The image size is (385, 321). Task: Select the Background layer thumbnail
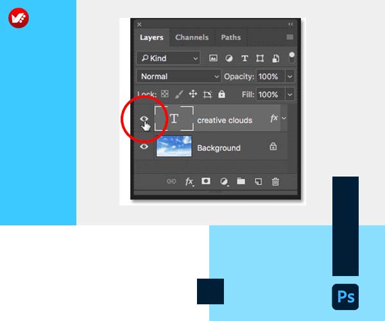coord(174,147)
